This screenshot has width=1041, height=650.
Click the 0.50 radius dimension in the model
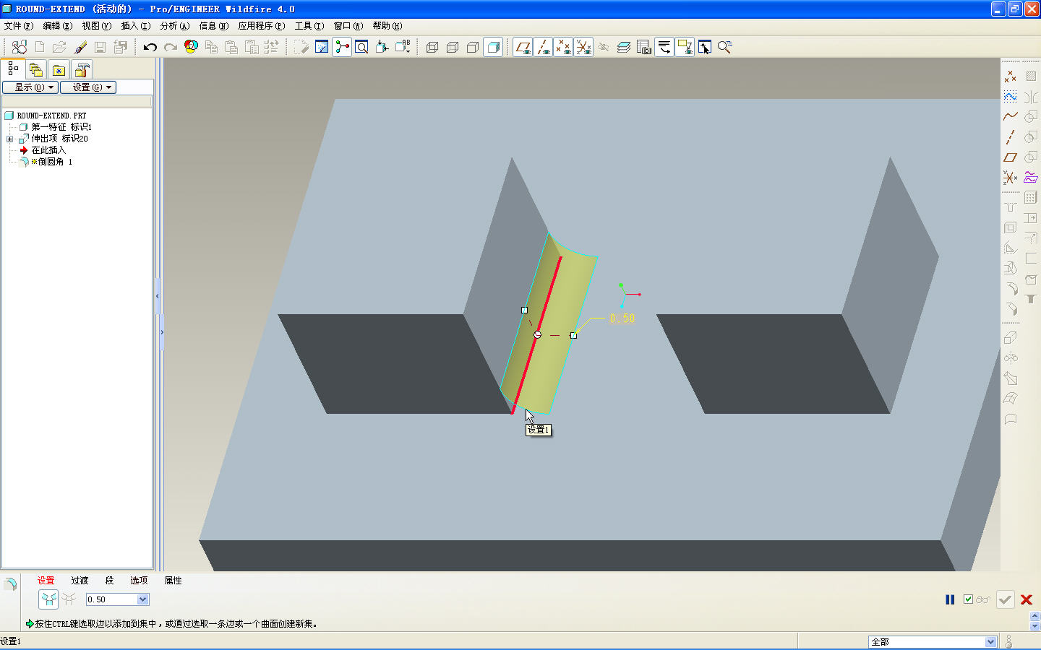[622, 318]
